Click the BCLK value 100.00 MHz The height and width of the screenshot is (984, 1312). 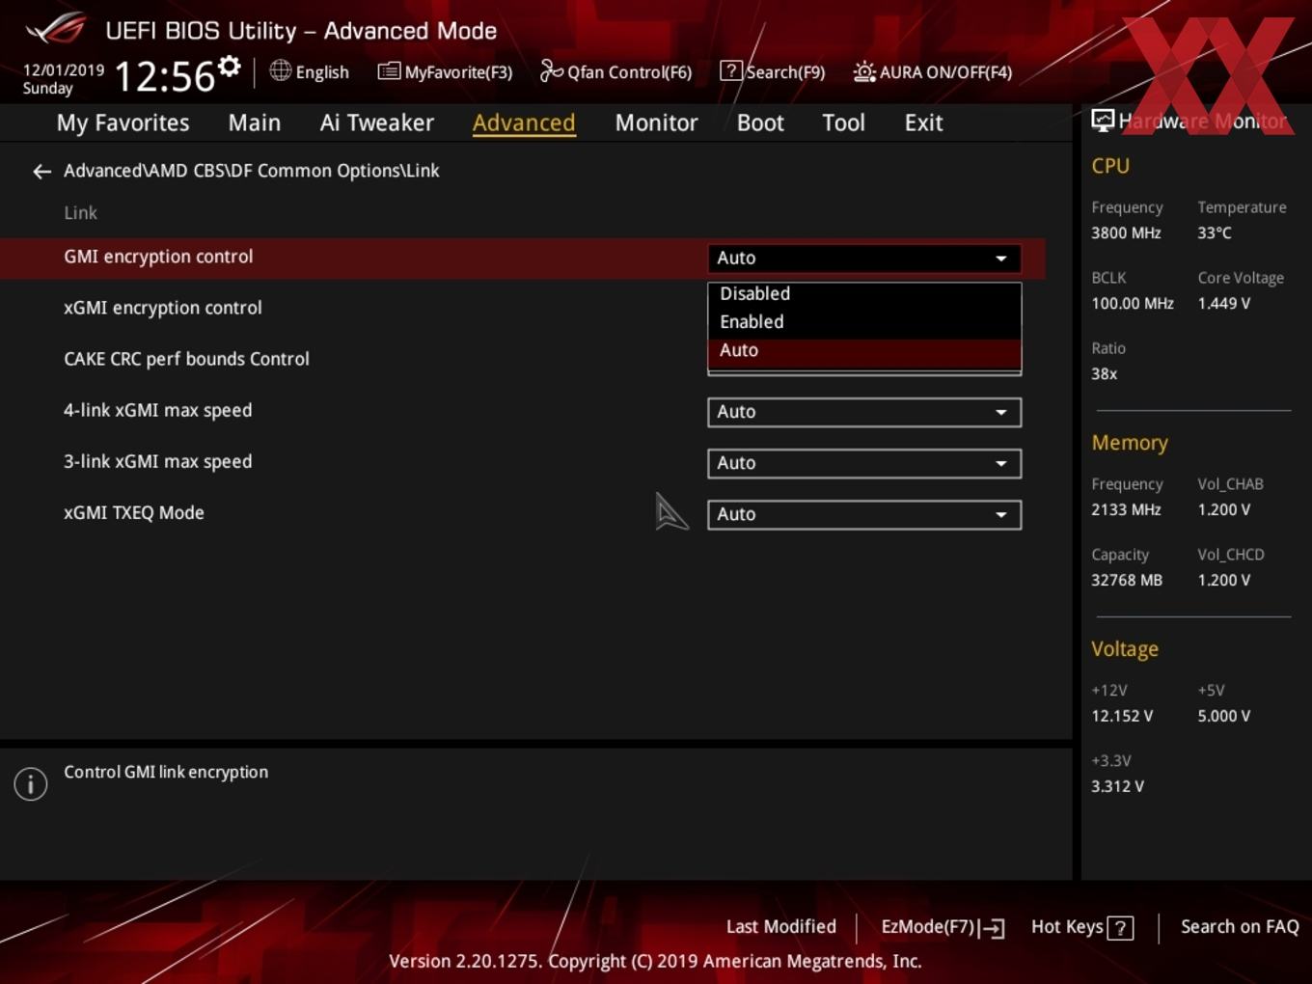[1133, 303]
